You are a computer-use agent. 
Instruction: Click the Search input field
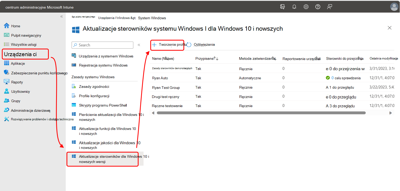pyautogui.click(x=102, y=45)
